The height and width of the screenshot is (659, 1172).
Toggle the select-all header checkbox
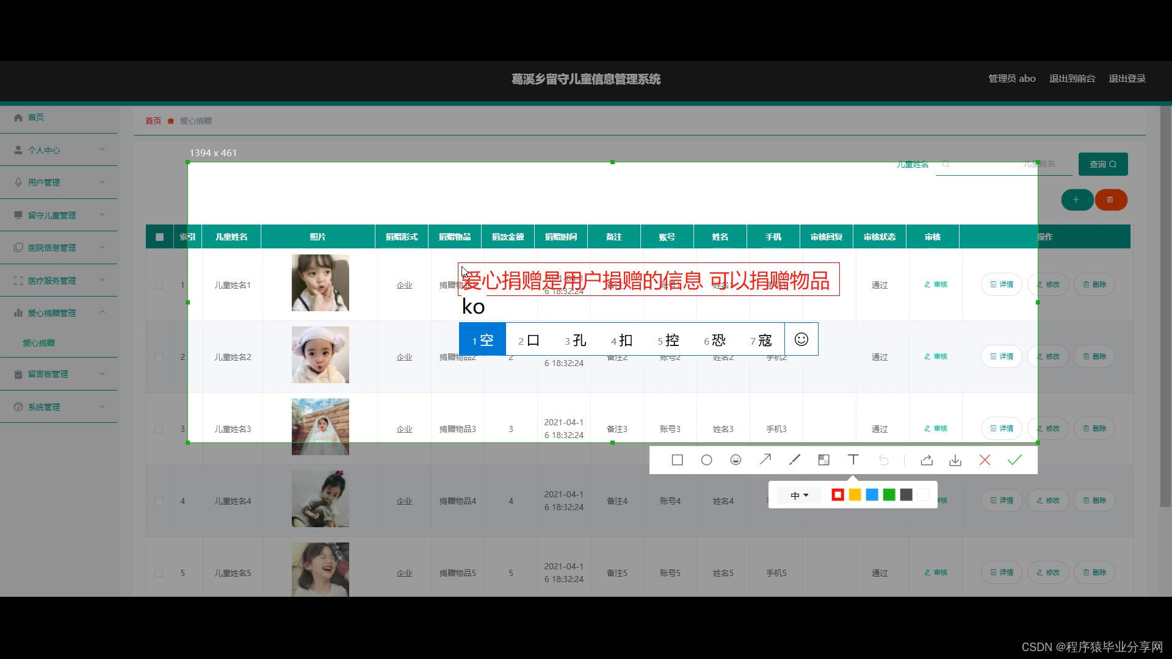click(159, 237)
